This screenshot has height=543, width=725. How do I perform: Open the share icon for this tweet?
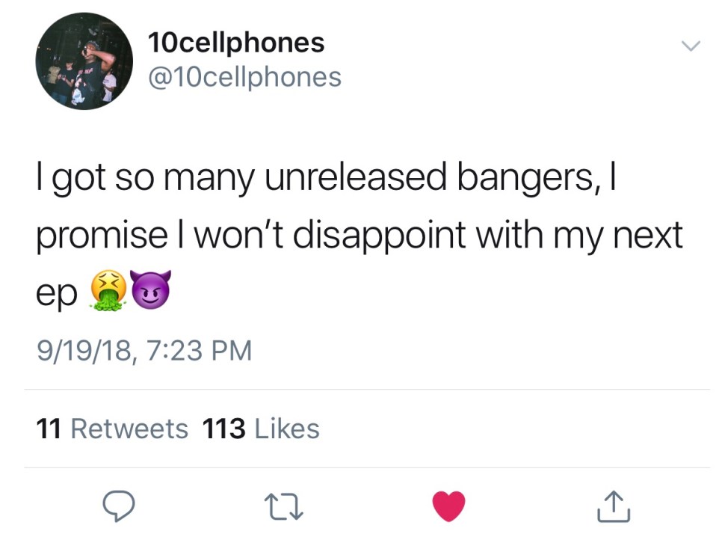(x=614, y=506)
